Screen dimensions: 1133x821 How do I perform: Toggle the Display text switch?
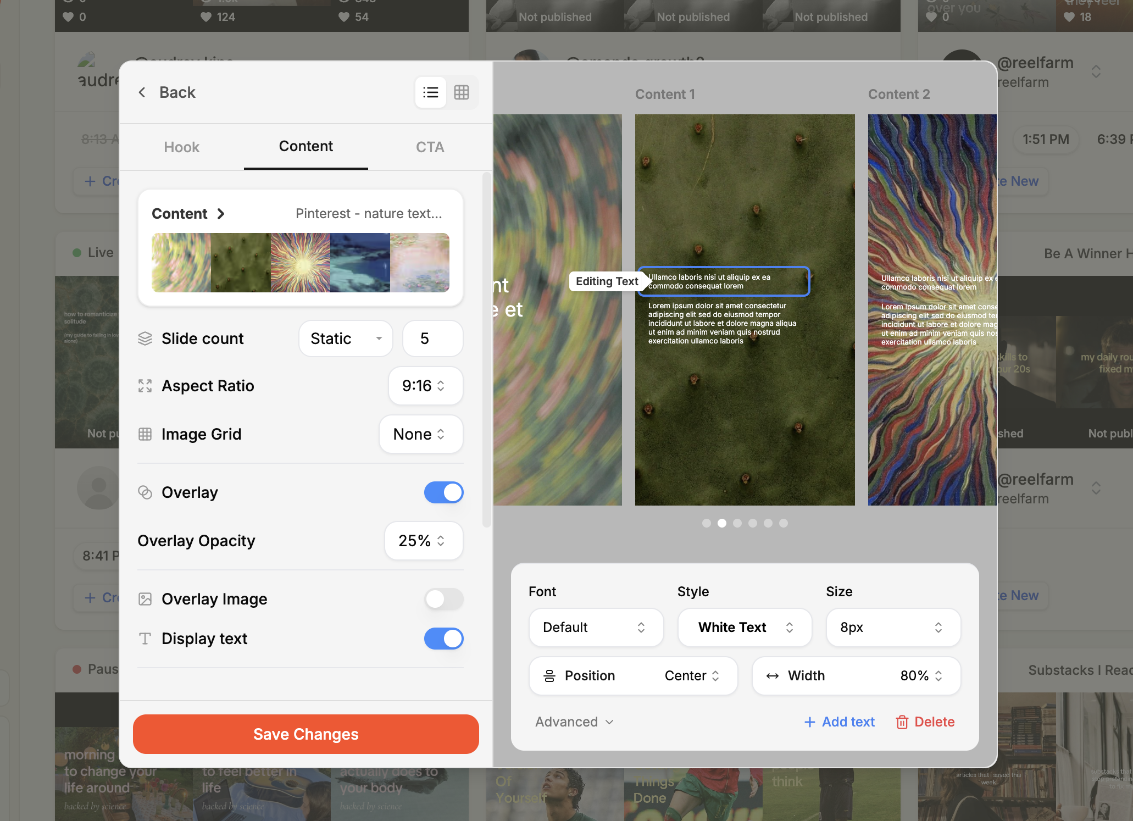click(444, 639)
